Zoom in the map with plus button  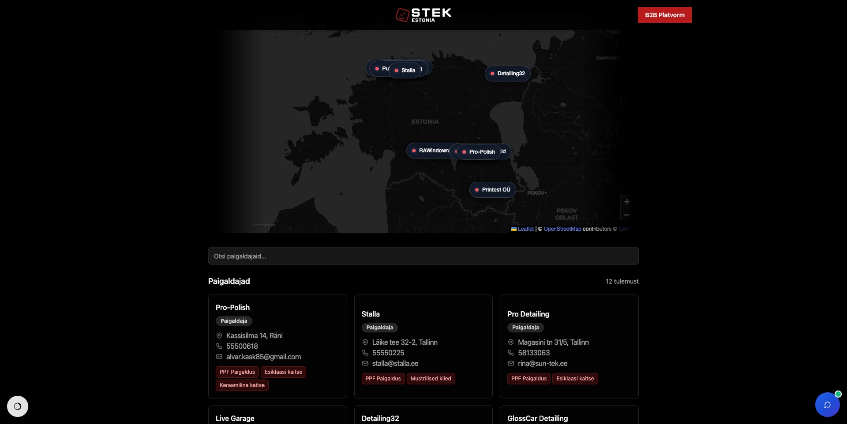[x=626, y=202]
